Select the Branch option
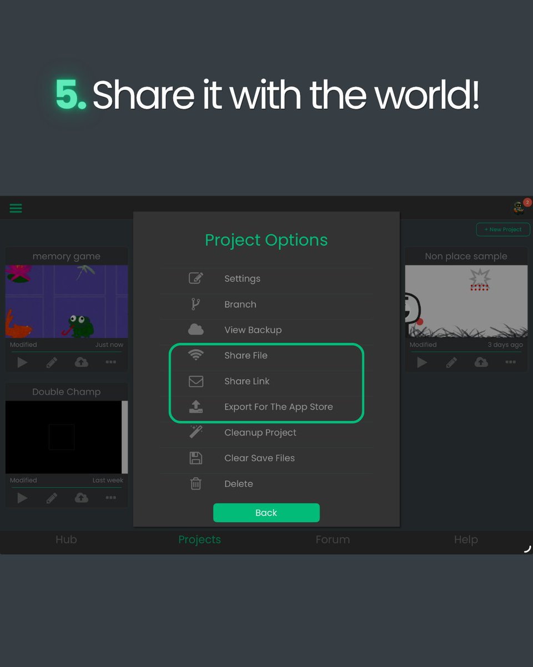The width and height of the screenshot is (533, 667). point(266,305)
